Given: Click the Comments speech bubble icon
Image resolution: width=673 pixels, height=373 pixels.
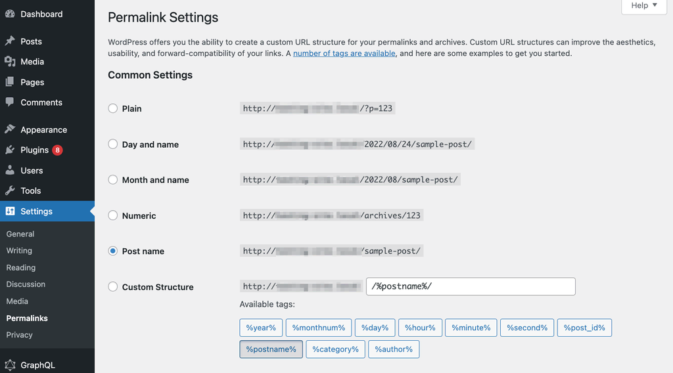Looking at the screenshot, I should [10, 102].
